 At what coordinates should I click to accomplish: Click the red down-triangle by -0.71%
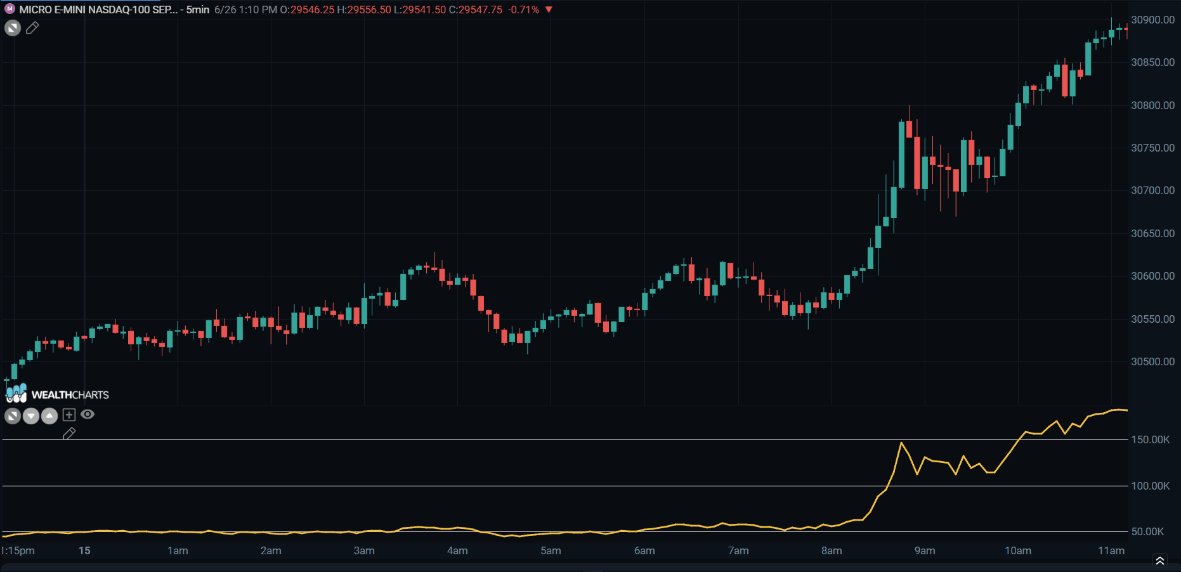549,10
